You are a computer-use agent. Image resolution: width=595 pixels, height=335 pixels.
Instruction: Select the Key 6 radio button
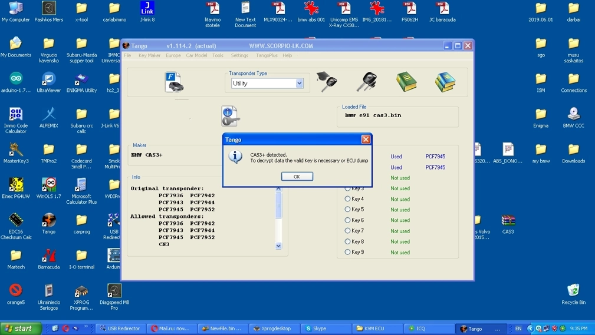pos(347,220)
